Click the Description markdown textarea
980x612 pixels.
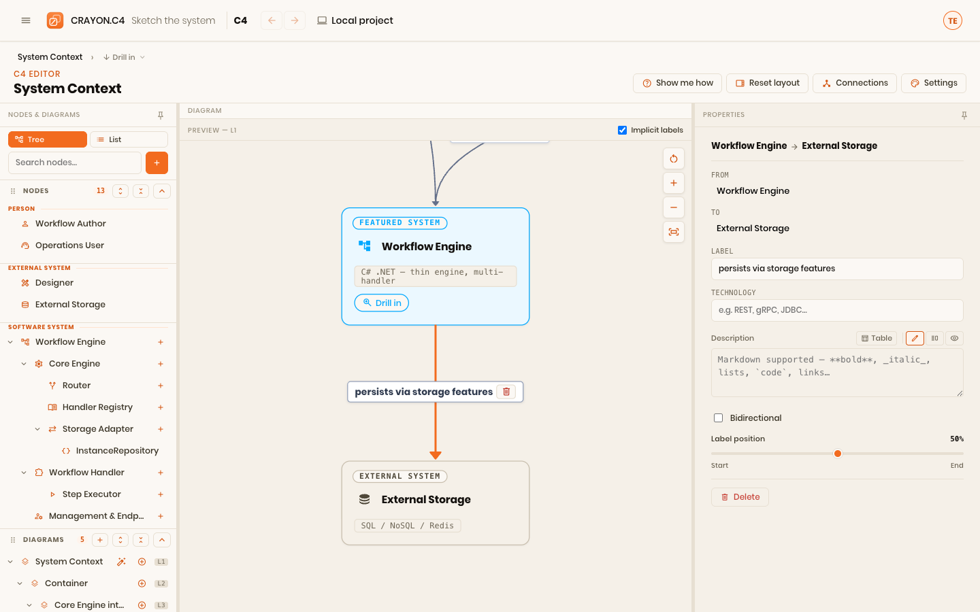[x=837, y=373]
